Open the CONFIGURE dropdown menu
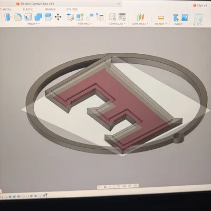211x211 pixels. (x=117, y=24)
